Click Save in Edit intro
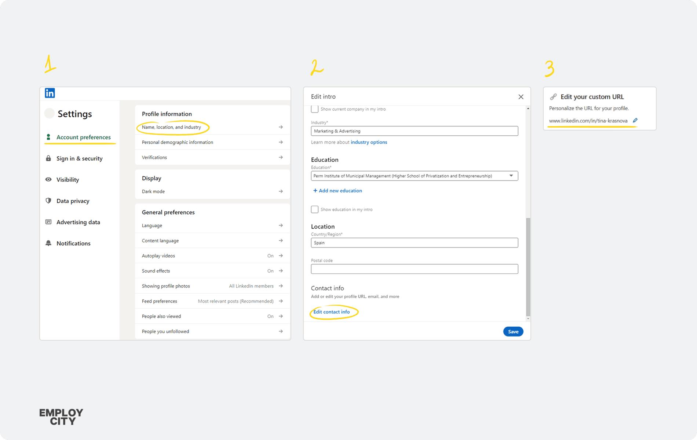697x440 pixels. coord(513,331)
